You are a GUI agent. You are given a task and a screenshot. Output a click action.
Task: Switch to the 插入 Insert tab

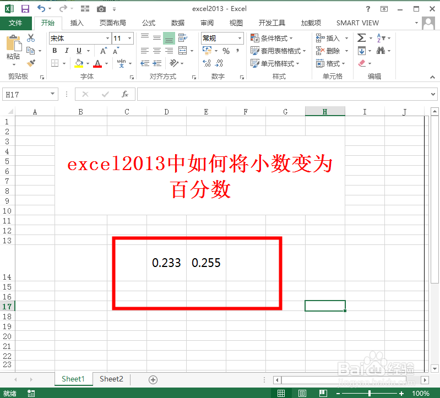(77, 23)
